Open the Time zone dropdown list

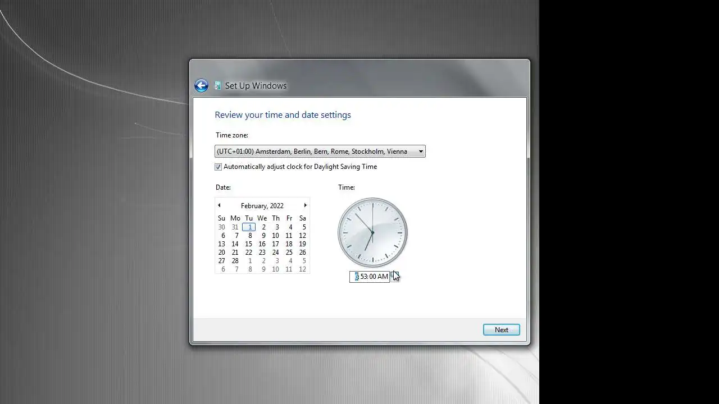coord(320,151)
